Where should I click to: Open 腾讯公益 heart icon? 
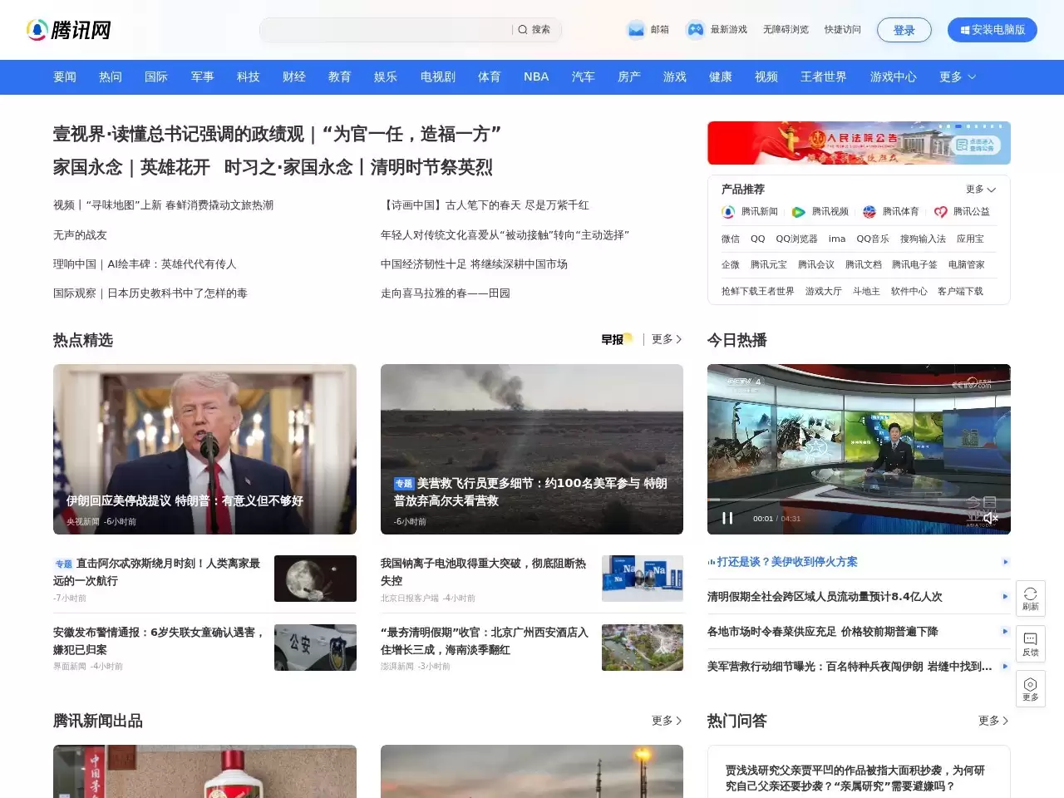coord(940,212)
